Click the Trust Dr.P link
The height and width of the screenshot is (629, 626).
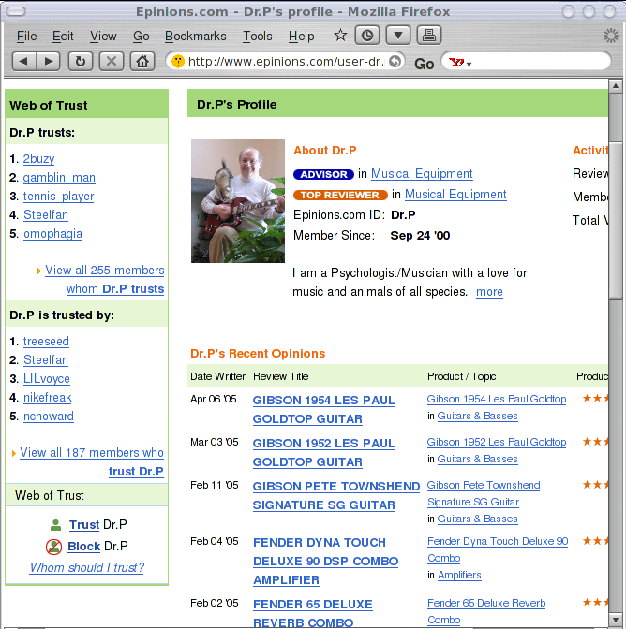(x=84, y=525)
